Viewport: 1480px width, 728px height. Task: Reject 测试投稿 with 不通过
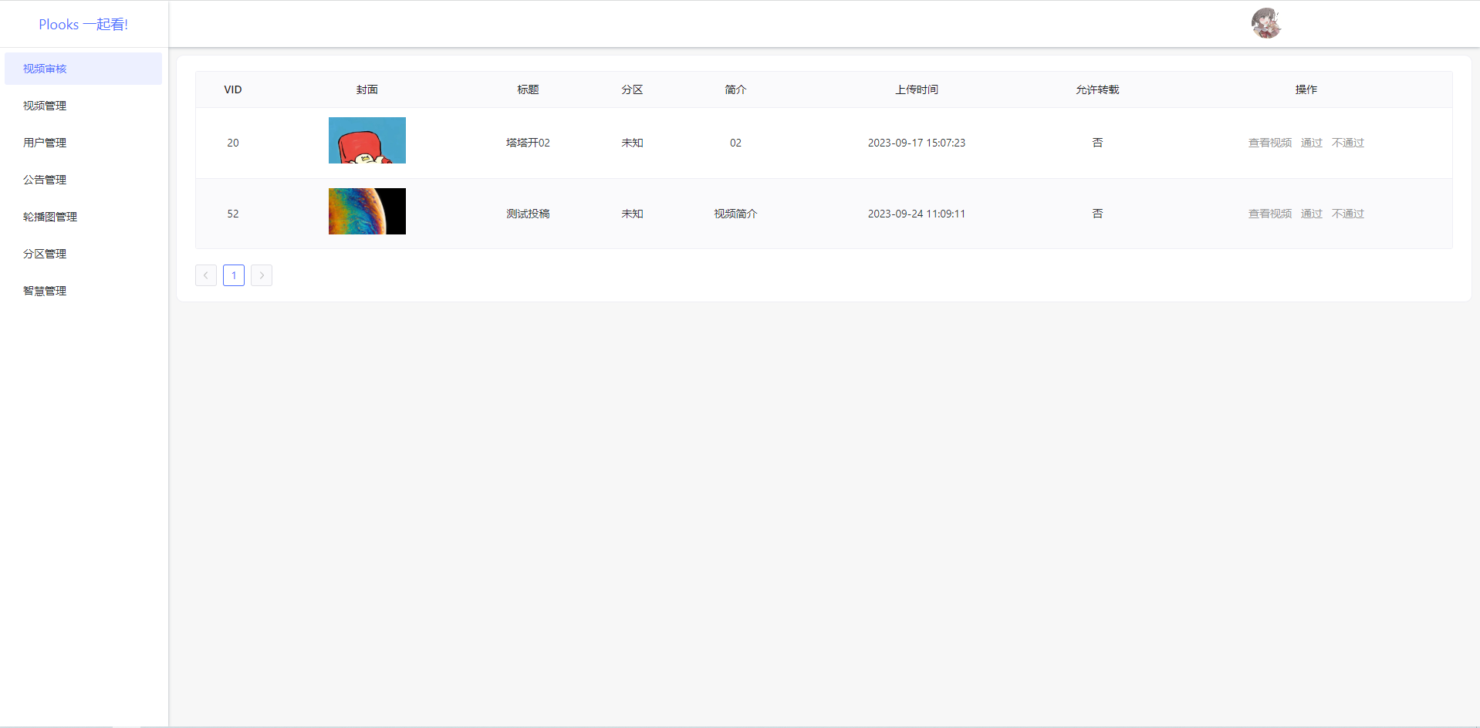pos(1347,214)
